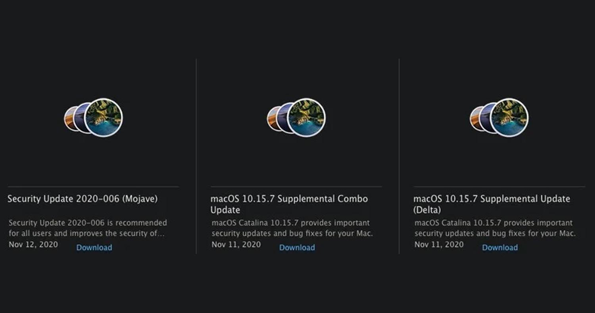This screenshot has height=313, width=595.
Task: Download Security Update 2020-006 for Mojave
Action: (x=94, y=248)
